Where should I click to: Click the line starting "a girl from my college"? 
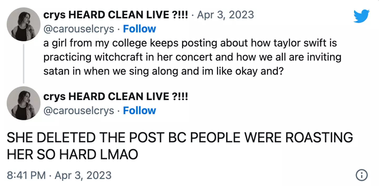pyautogui.click(x=189, y=43)
